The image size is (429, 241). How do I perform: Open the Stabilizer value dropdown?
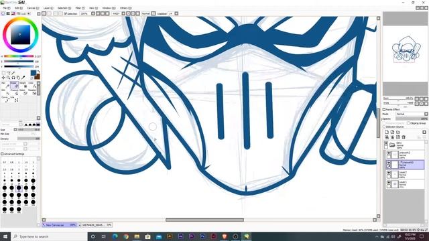pyautogui.click(x=176, y=13)
